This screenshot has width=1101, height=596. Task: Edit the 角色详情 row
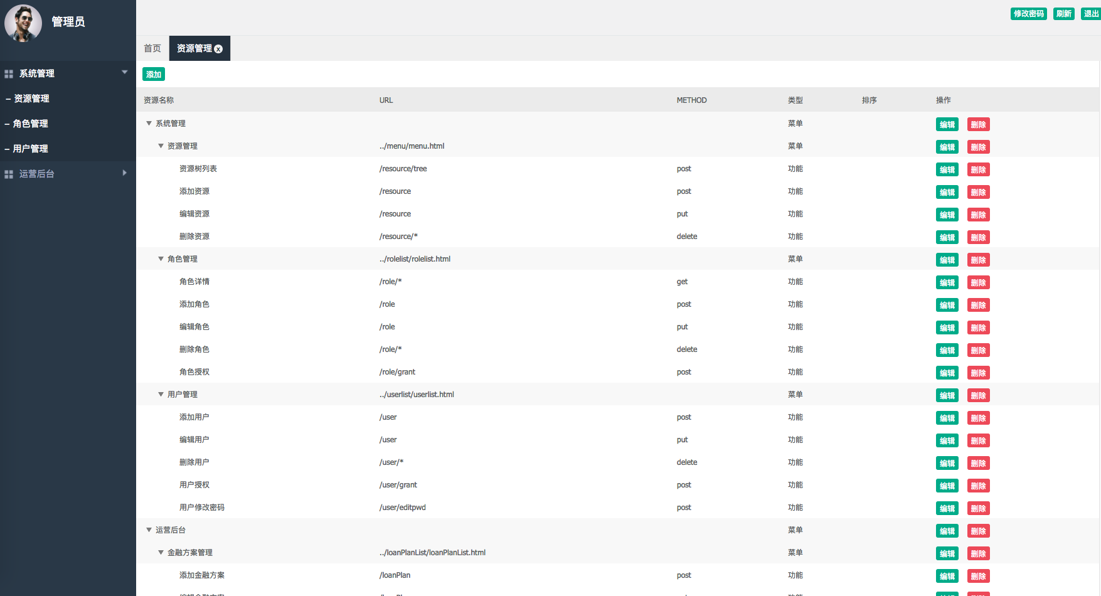[x=947, y=282]
